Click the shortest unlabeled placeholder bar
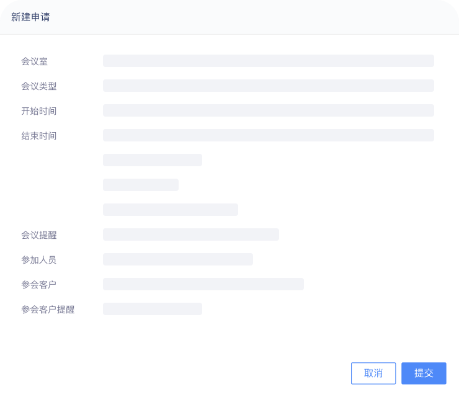The image size is (459, 397). pyautogui.click(x=140, y=185)
